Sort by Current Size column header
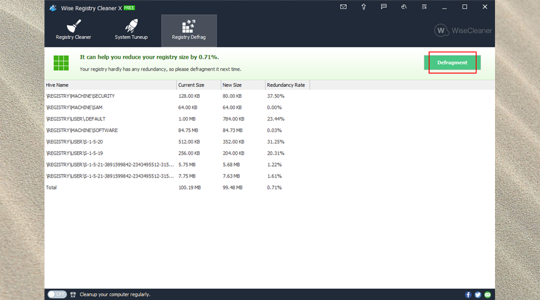This screenshot has height=300, width=540. click(x=199, y=85)
